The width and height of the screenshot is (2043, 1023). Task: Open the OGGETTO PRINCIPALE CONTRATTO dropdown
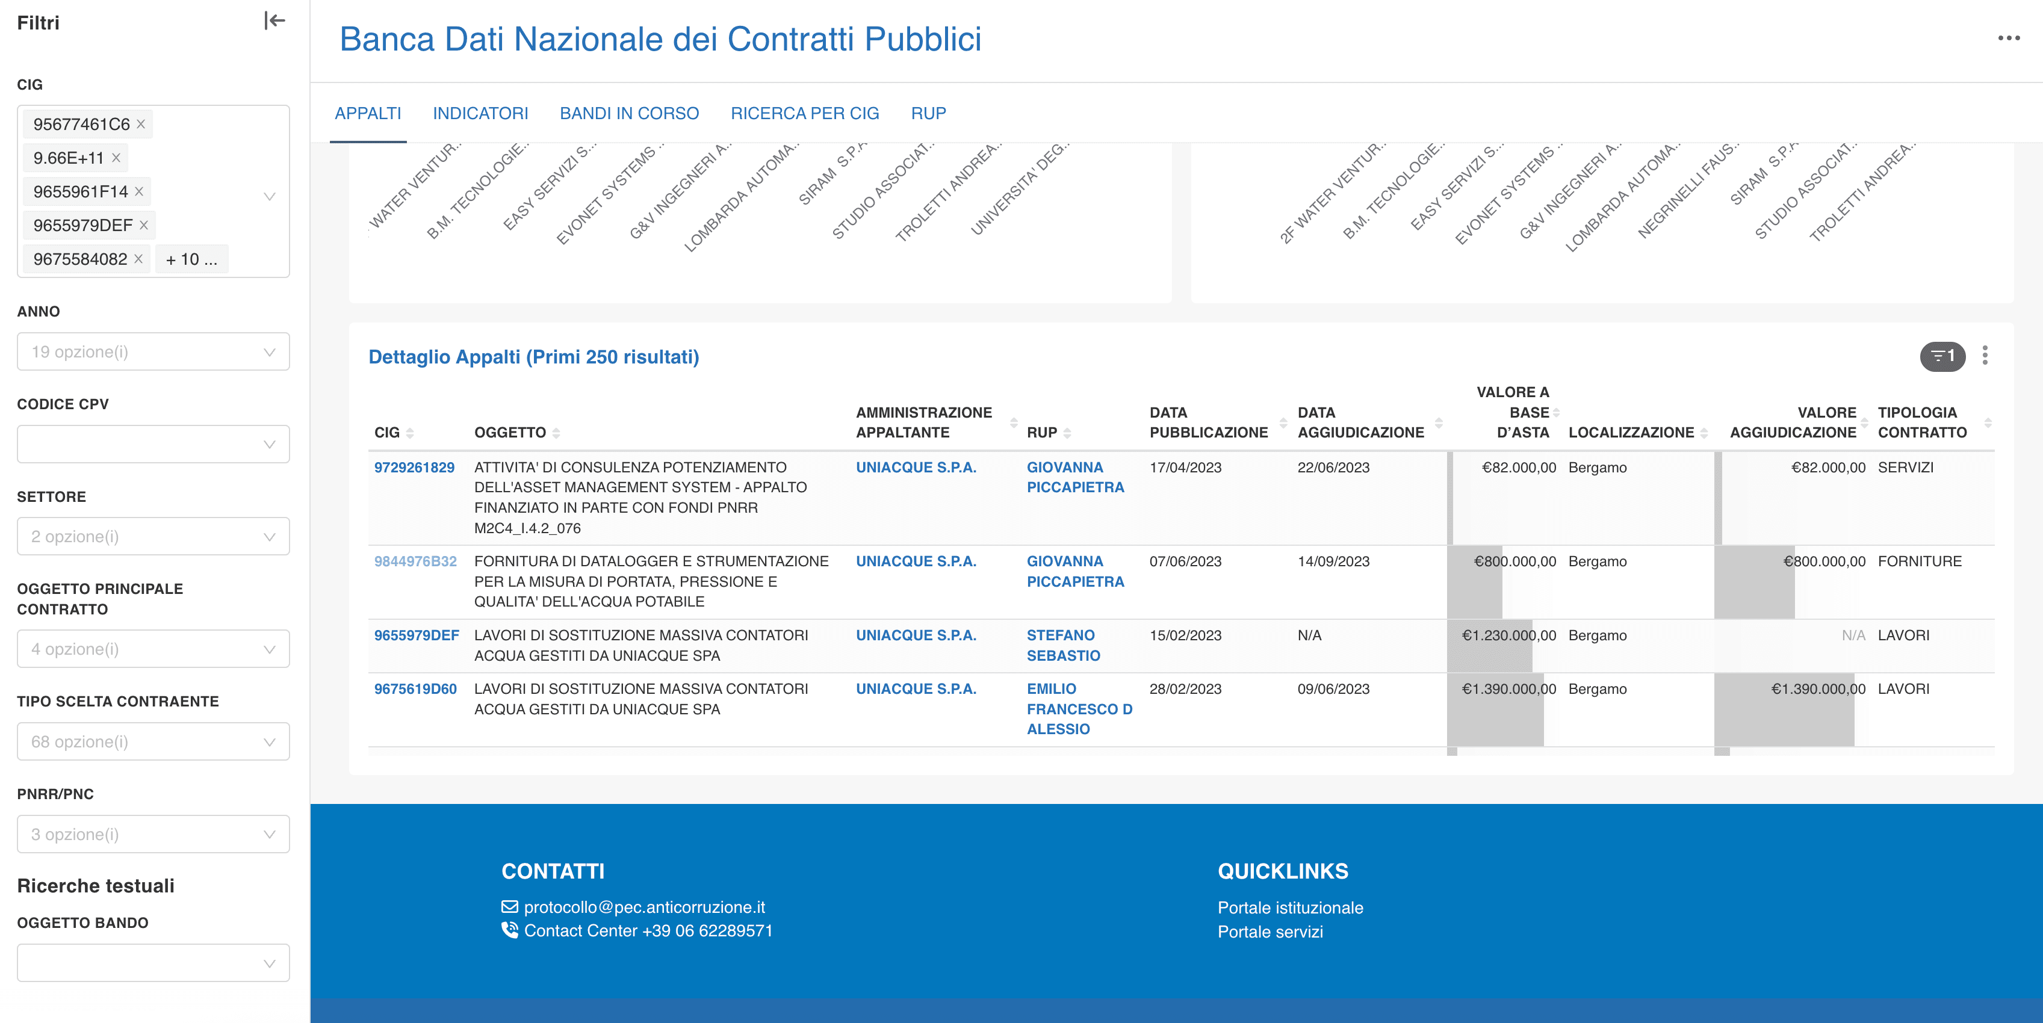point(153,649)
